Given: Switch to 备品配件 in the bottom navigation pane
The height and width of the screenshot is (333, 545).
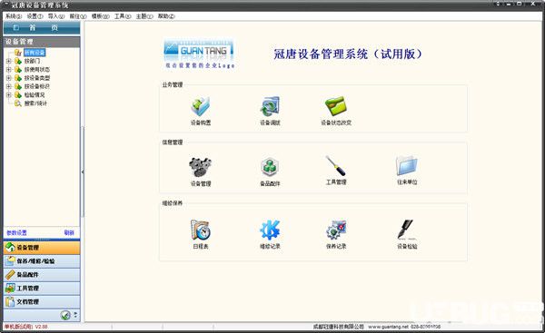Looking at the screenshot, I should coord(42,275).
